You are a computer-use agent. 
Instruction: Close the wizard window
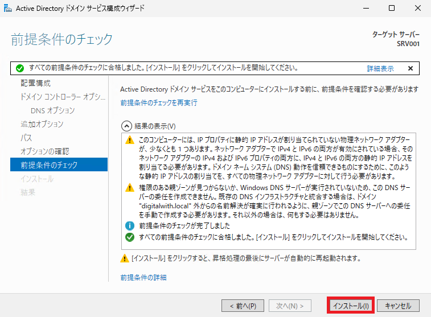pos(418,8)
